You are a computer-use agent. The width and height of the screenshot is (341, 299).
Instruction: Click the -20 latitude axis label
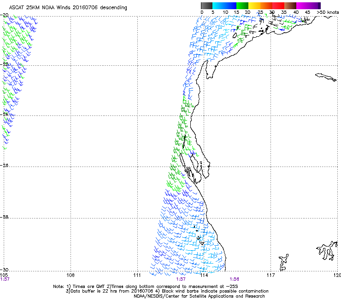[x=5, y=15]
